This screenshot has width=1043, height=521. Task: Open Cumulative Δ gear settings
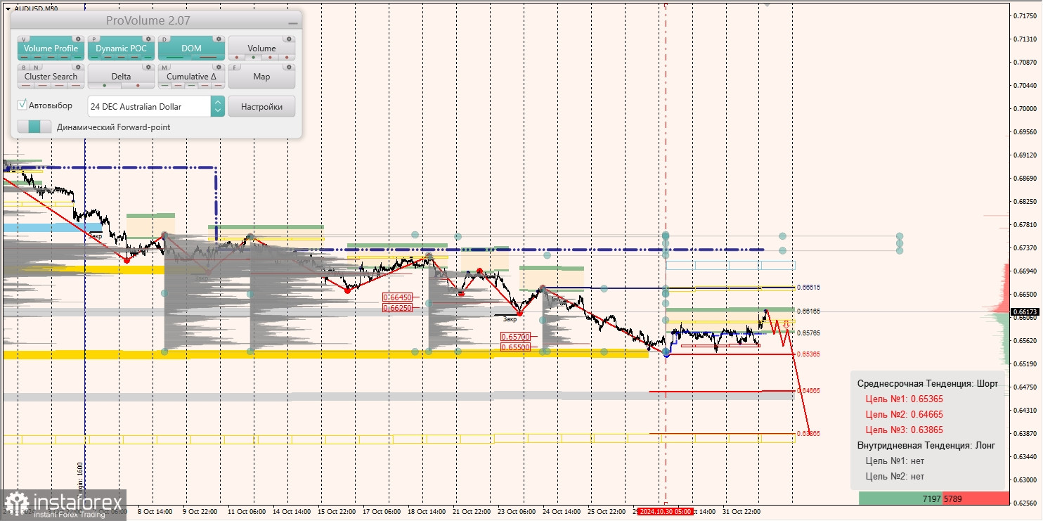(x=219, y=67)
